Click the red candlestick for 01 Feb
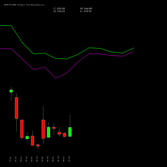Image resolution: width=167 pixels, height=167 pixels. pyautogui.click(x=32, y=141)
